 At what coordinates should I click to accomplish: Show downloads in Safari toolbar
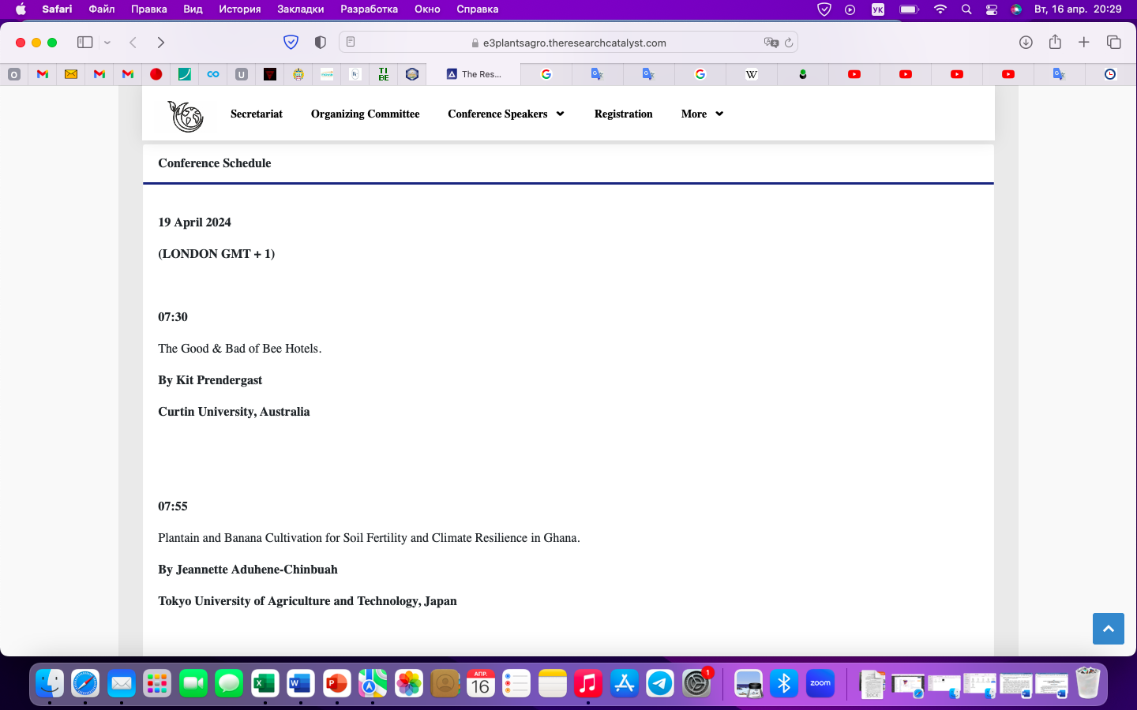click(x=1026, y=42)
